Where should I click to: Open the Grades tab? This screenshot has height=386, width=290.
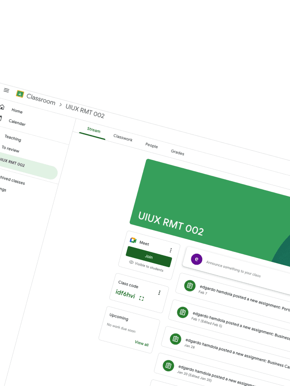tap(177, 152)
